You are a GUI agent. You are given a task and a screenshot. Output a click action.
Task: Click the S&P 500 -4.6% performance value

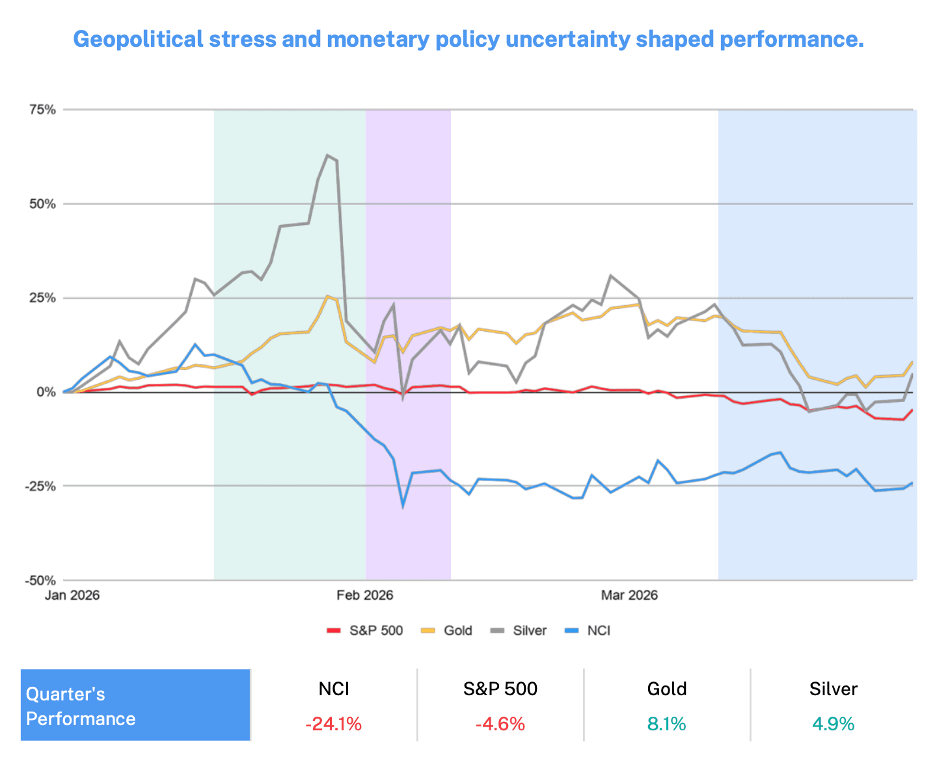pos(500,724)
